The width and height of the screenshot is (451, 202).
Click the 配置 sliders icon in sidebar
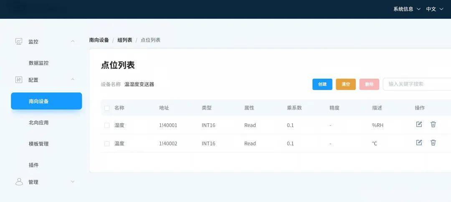click(x=19, y=80)
